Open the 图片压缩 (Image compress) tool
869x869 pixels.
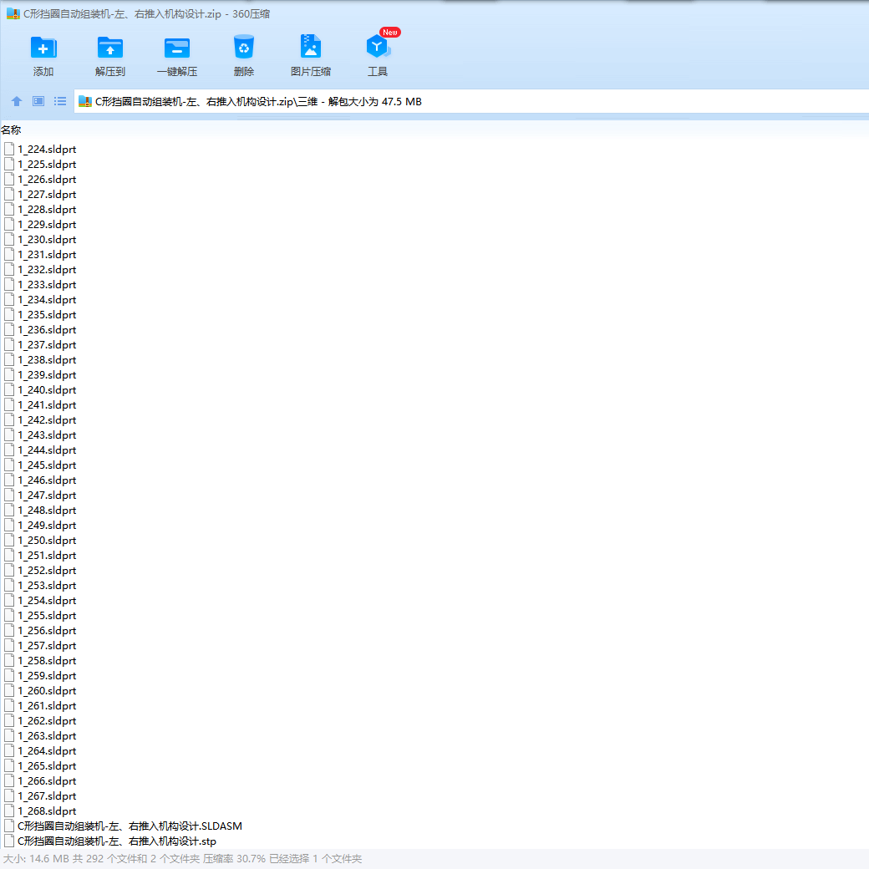pyautogui.click(x=310, y=47)
